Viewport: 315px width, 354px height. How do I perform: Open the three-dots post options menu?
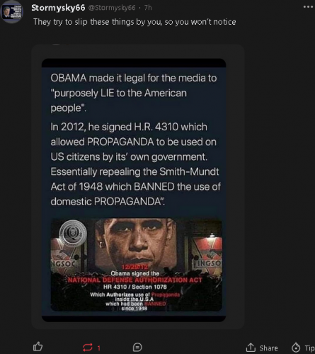pos(308,7)
